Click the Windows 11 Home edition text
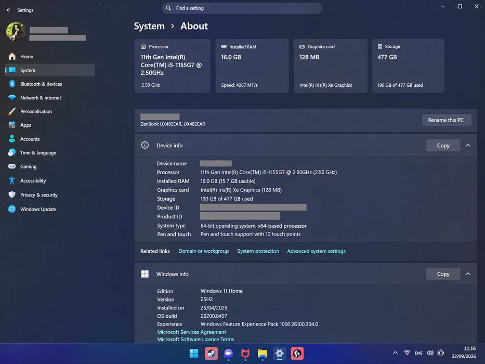Image resolution: width=485 pixels, height=364 pixels. (221, 291)
